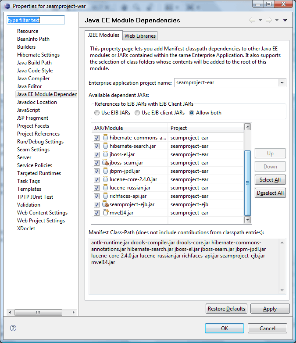Confirm with the OK button
The image size is (296, 343).
tap(225, 329)
